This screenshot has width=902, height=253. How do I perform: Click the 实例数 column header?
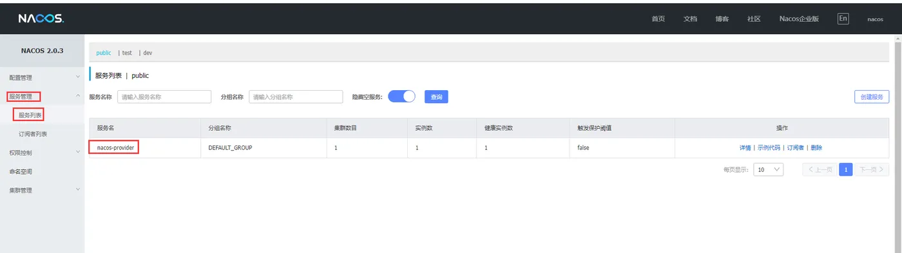click(x=441, y=128)
